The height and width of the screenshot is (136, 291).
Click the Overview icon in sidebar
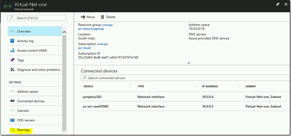point(12,31)
